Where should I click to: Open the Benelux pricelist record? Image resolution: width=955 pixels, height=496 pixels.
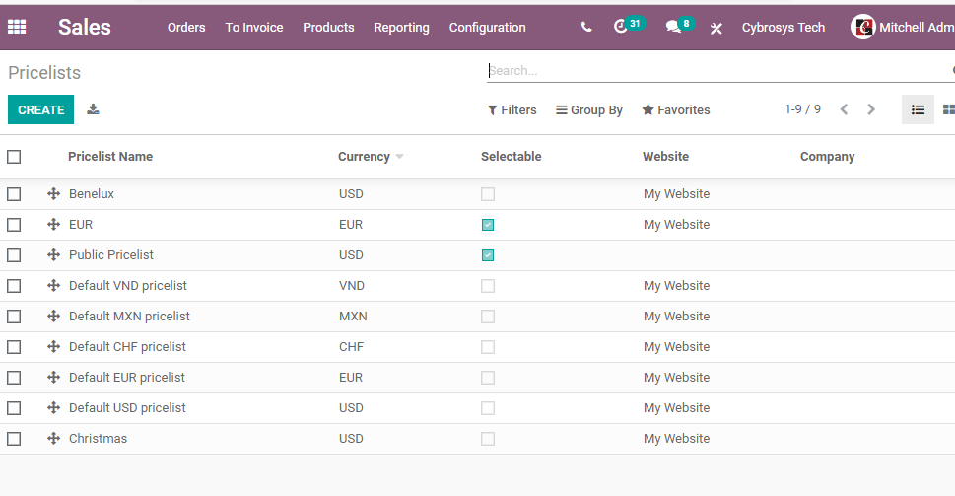[92, 194]
